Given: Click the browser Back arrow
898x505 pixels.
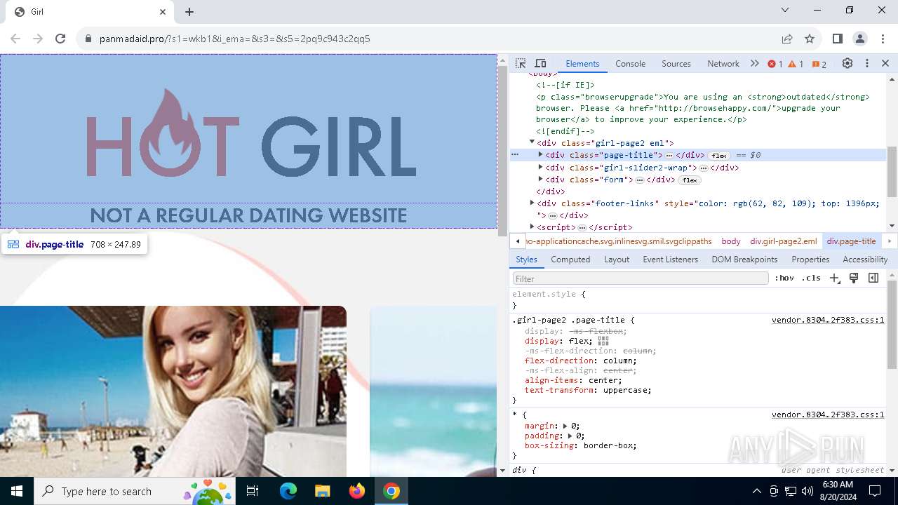Looking at the screenshot, I should 15,39.
